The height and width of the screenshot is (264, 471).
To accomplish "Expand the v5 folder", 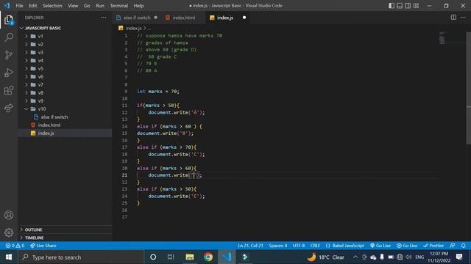I will [40, 68].
